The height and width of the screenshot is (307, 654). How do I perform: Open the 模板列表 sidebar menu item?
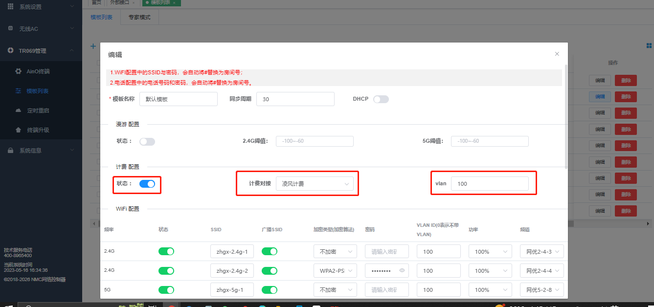[38, 91]
